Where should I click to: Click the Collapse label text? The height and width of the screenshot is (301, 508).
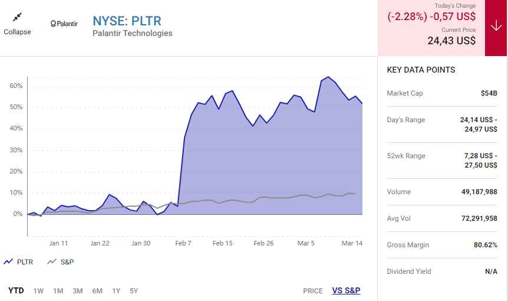pos(17,32)
